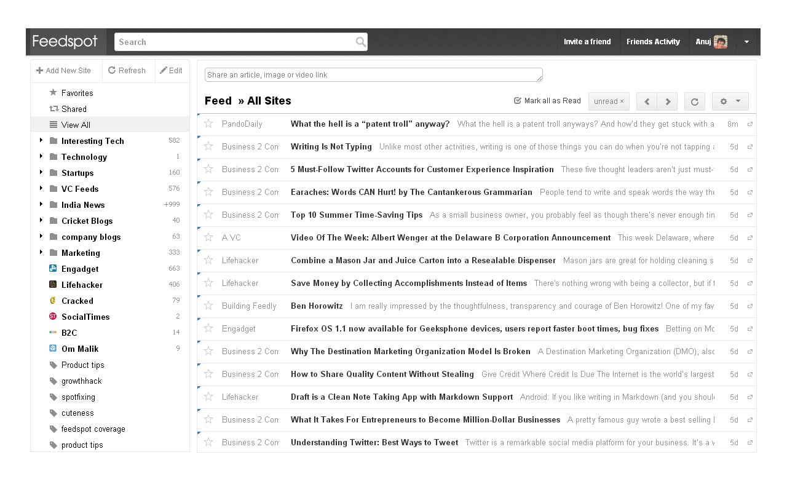Image resolution: width=787 pixels, height=492 pixels.
Task: Click Add New Site
Action: coord(64,71)
